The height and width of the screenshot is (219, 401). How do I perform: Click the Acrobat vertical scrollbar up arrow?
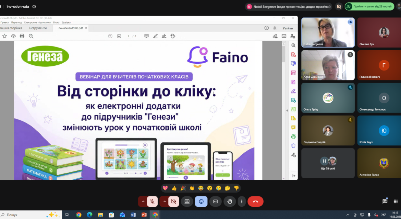pyautogui.click(x=283, y=44)
